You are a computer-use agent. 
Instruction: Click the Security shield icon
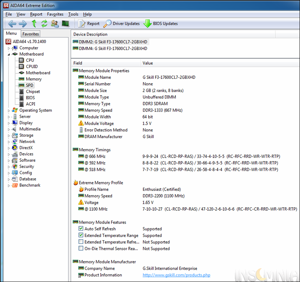[x=15, y=167]
